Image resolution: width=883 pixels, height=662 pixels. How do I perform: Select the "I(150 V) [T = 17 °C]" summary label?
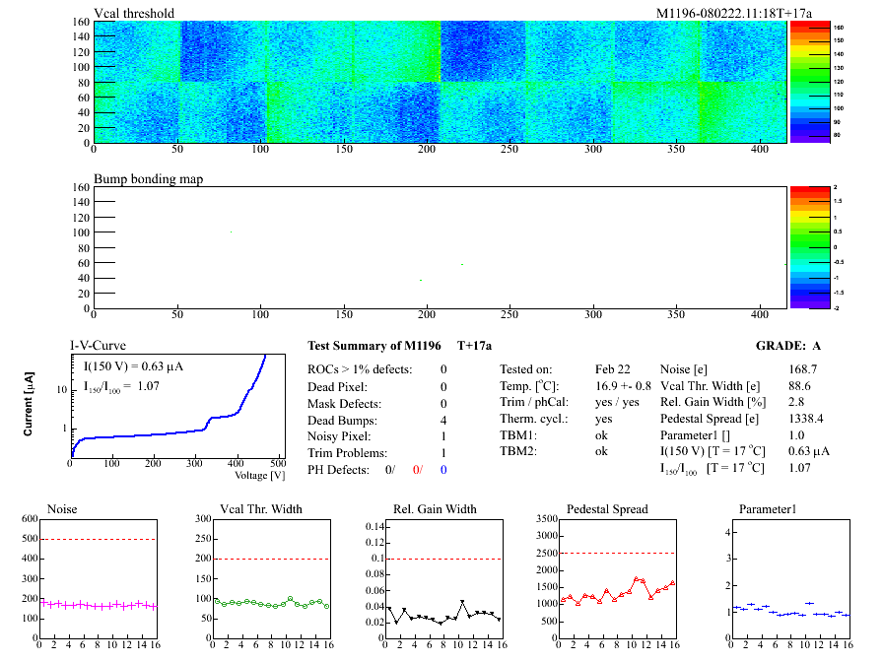point(713,451)
